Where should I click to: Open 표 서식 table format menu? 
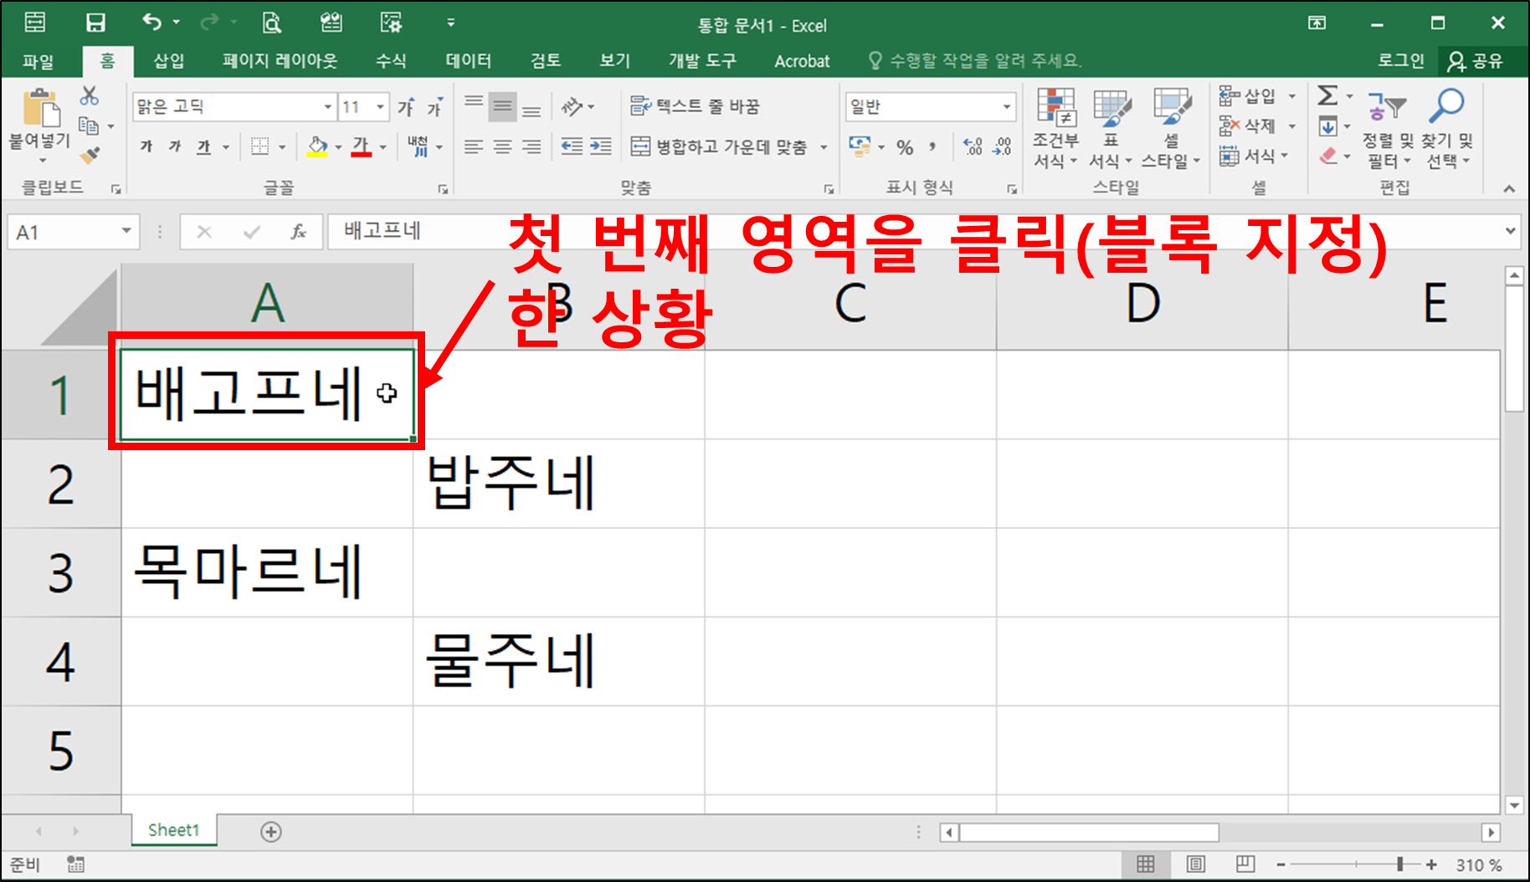tap(1111, 127)
